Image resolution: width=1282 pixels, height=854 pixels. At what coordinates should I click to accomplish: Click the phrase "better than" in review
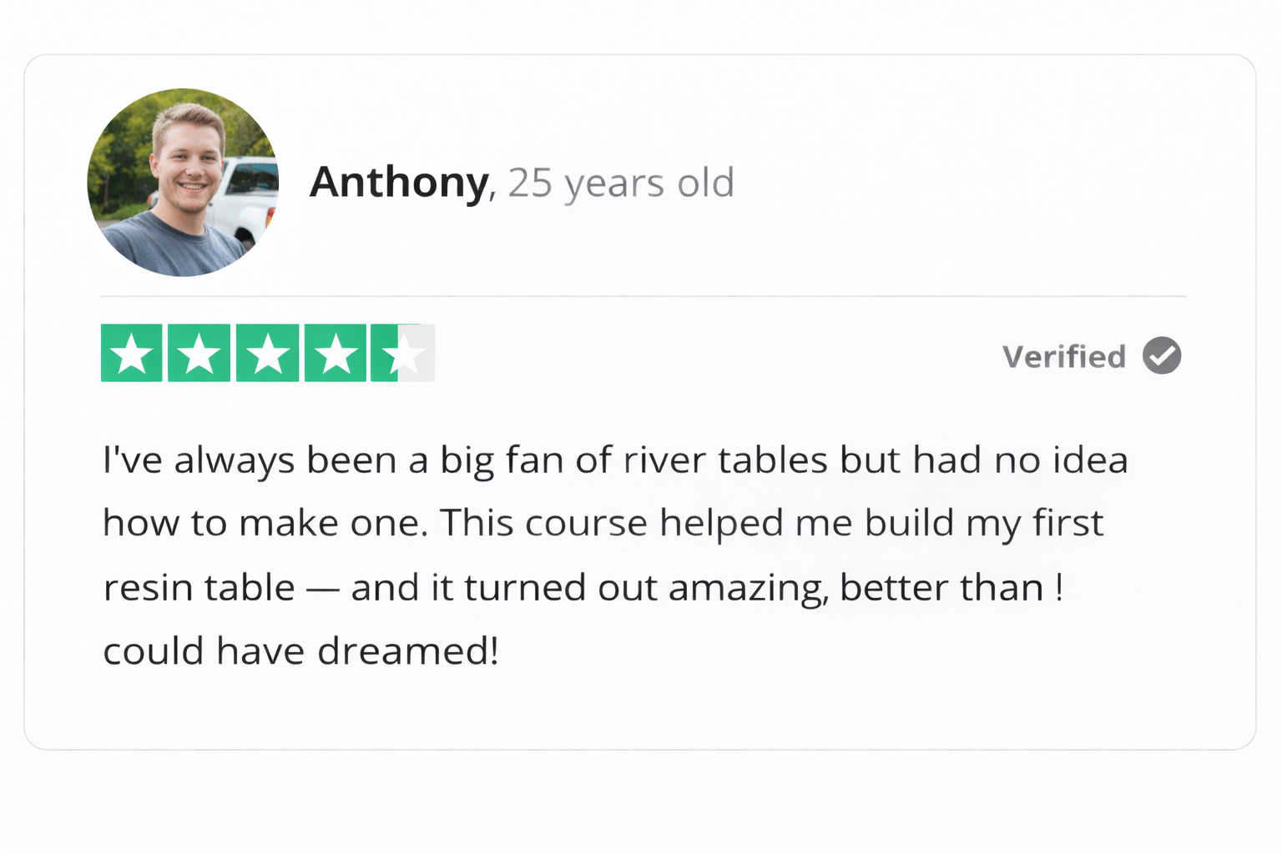[941, 588]
